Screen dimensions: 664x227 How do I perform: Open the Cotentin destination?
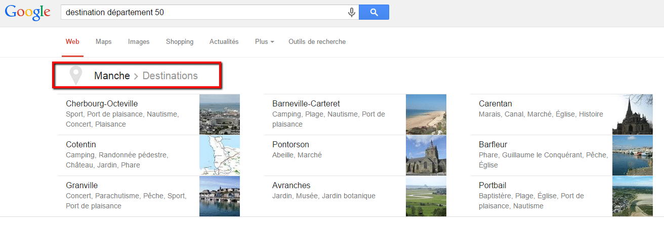coord(81,144)
